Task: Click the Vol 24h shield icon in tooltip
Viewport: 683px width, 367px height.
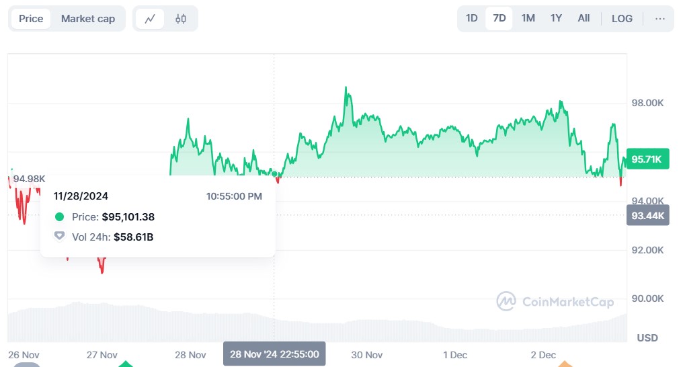Action: click(x=60, y=237)
